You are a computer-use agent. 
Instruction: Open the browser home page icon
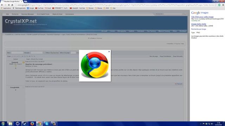click(12, 5)
